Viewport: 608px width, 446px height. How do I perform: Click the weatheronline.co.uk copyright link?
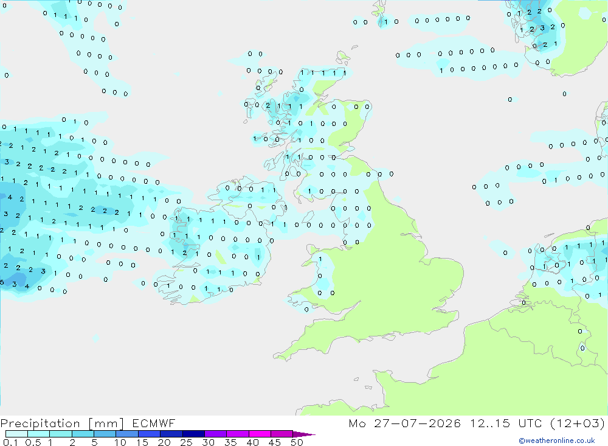pos(557,441)
